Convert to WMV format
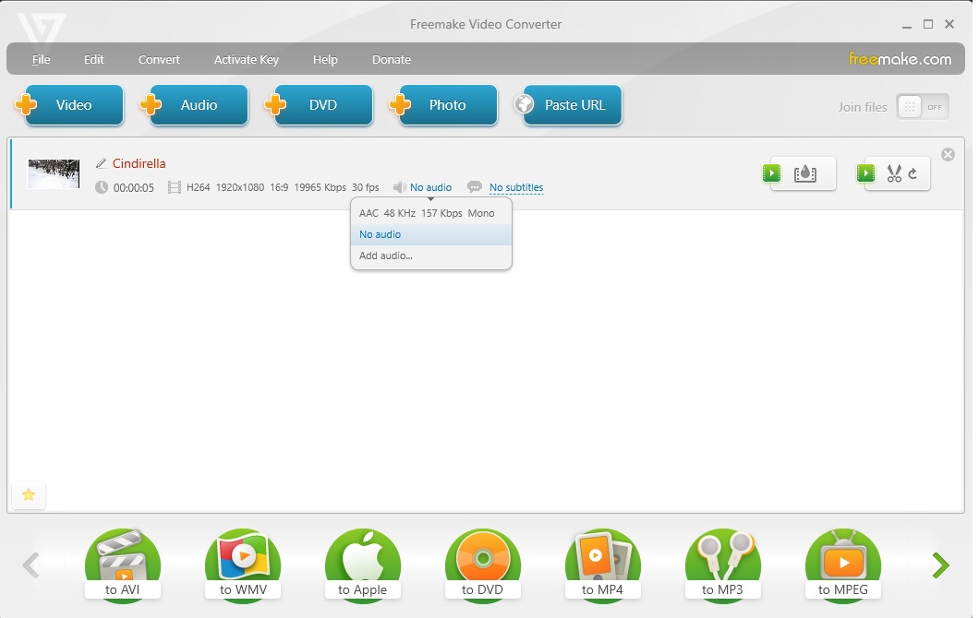This screenshot has height=618, width=979. click(243, 566)
